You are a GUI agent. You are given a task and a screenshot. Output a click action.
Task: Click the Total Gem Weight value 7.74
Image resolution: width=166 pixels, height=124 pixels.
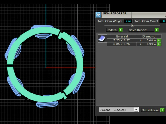(x=128, y=21)
